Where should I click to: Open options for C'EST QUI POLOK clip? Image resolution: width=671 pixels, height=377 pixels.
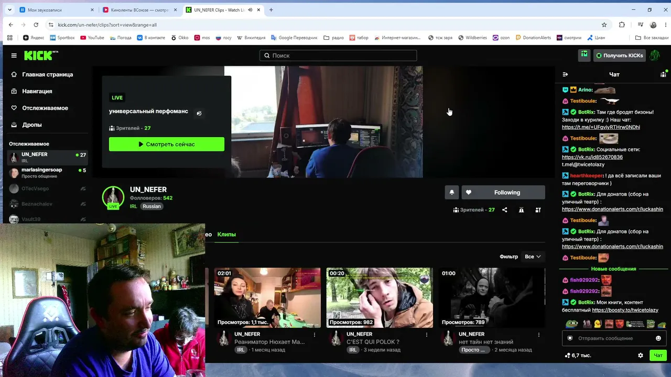[x=427, y=334]
